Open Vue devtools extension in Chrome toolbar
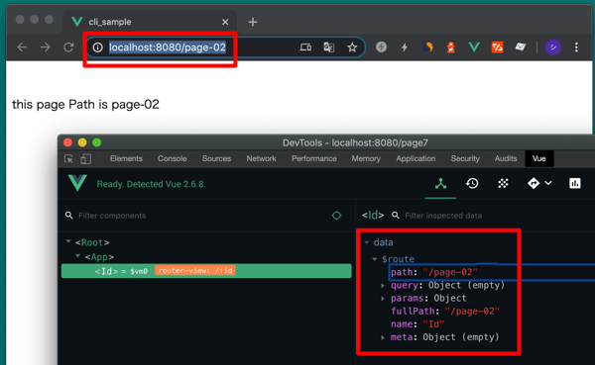 [x=474, y=46]
